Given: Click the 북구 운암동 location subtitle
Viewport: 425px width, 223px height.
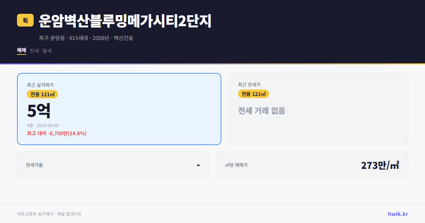Looking at the screenshot, I should (x=52, y=38).
